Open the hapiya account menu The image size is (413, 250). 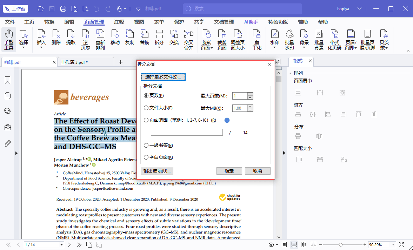(349, 9)
